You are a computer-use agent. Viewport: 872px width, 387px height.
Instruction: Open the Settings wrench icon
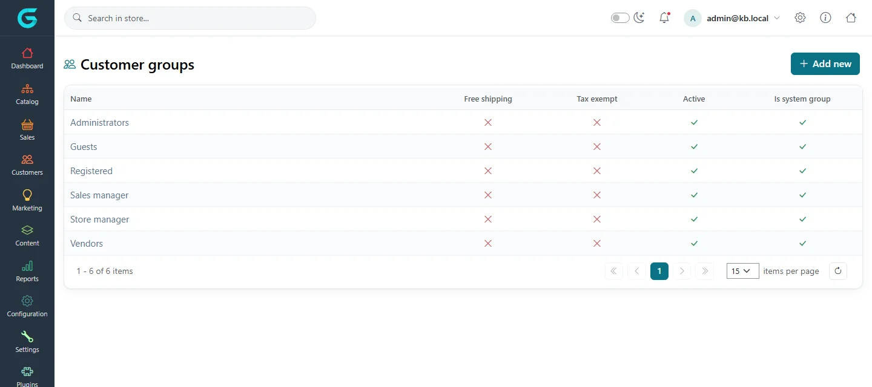tap(27, 337)
